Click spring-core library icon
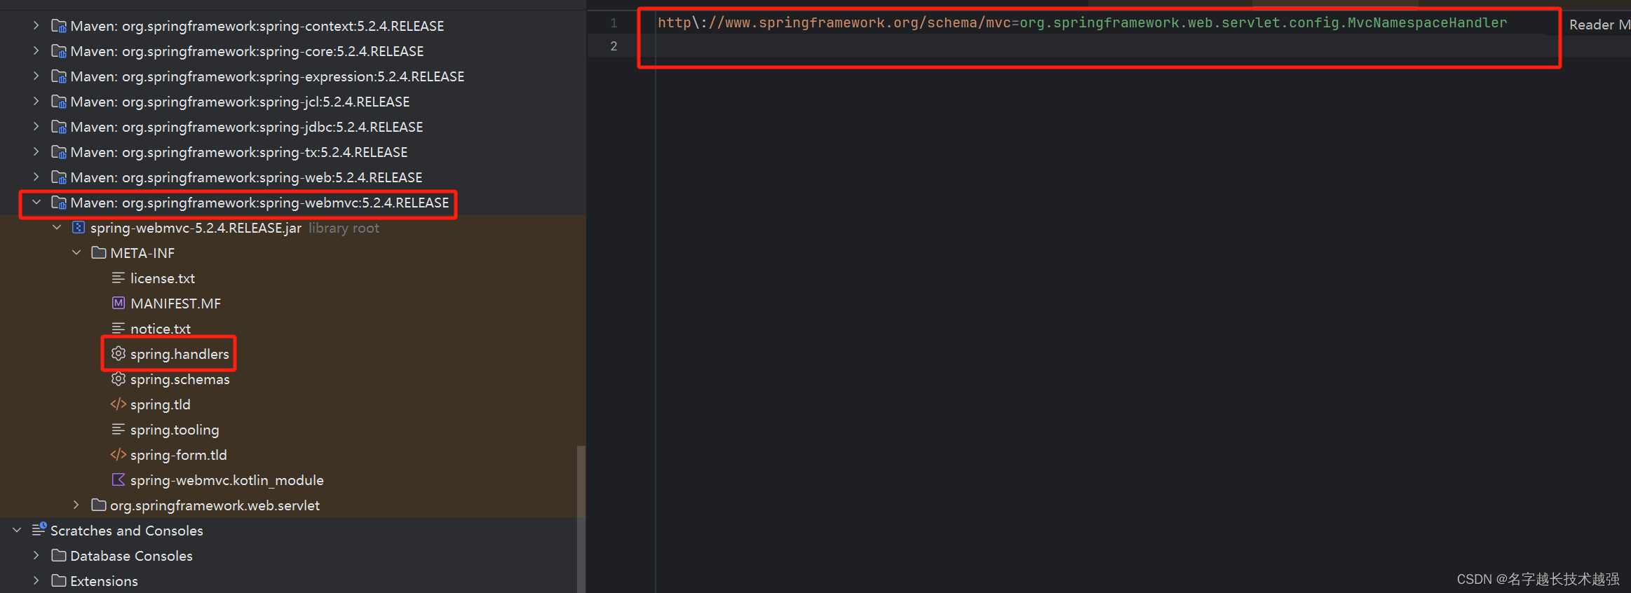This screenshot has width=1631, height=593. 59,51
